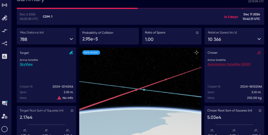Image resolution: width=268 pixels, height=135 pixels.
Task: Expand the Relative Speed dropdown
Action: pyautogui.click(x=259, y=39)
